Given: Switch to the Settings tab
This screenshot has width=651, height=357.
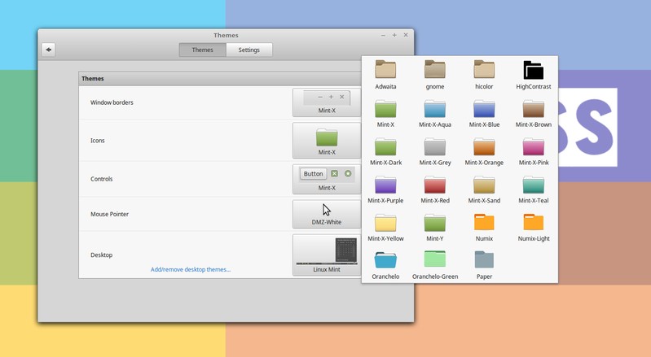Looking at the screenshot, I should tap(249, 50).
